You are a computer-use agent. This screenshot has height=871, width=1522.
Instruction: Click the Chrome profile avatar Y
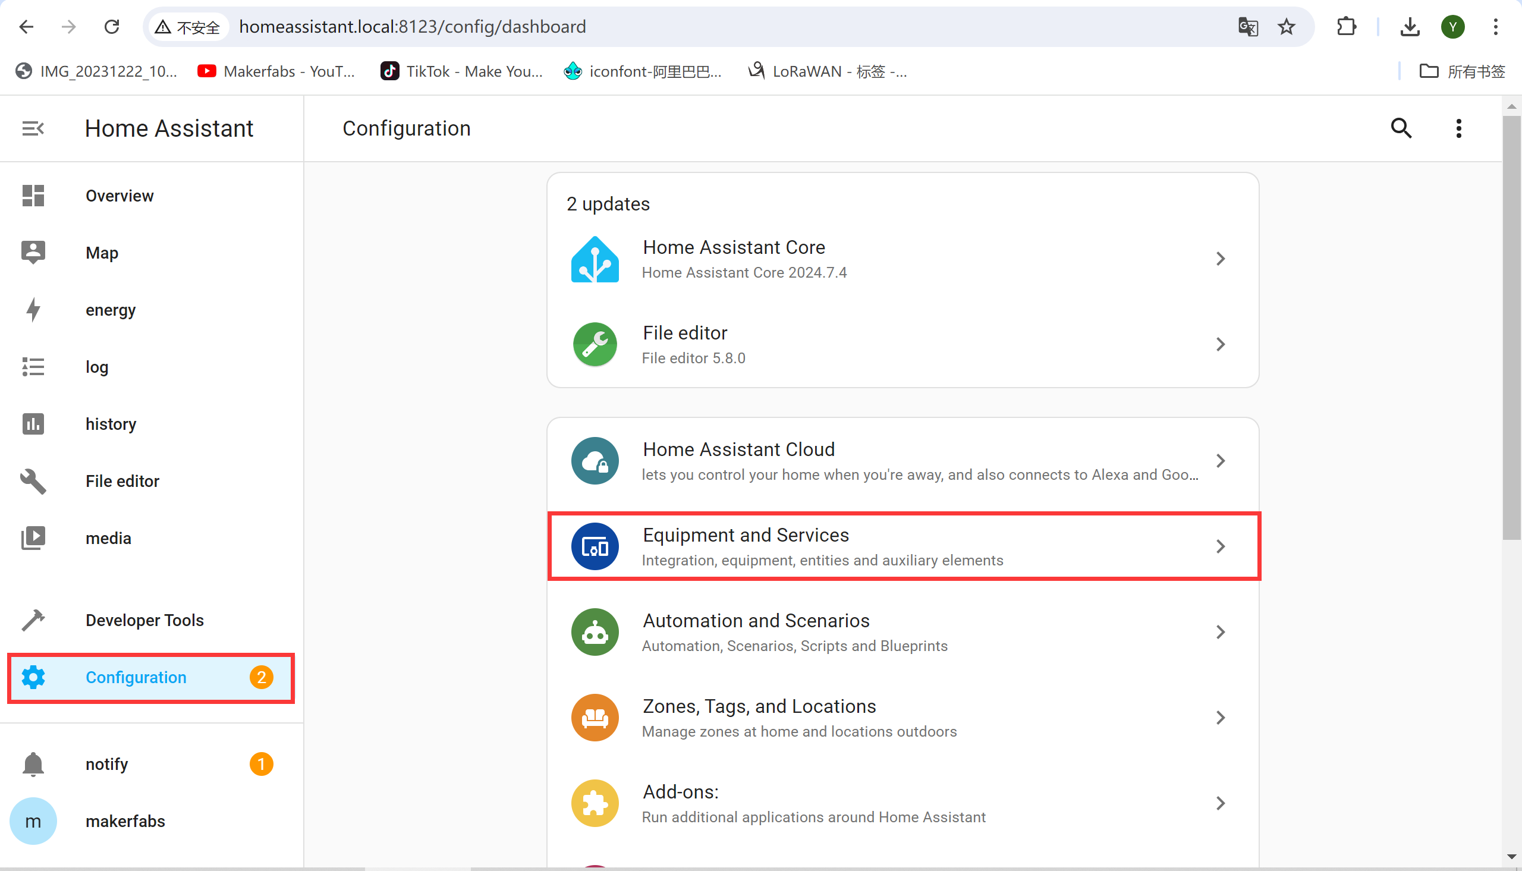[1452, 26]
